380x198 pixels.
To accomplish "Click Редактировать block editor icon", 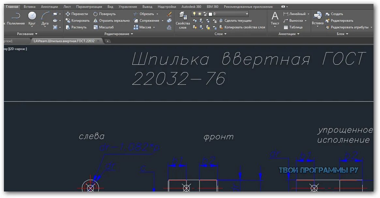I will [327, 21].
